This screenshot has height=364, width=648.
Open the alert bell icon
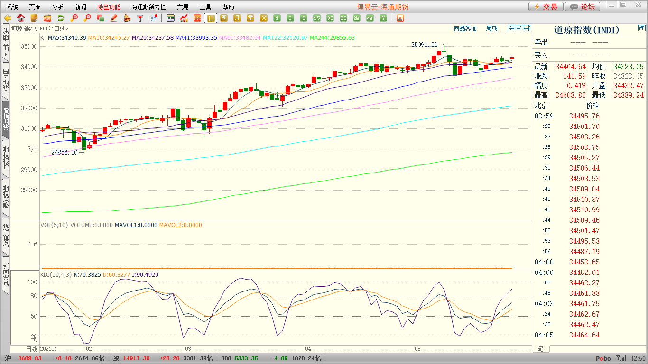(127, 18)
